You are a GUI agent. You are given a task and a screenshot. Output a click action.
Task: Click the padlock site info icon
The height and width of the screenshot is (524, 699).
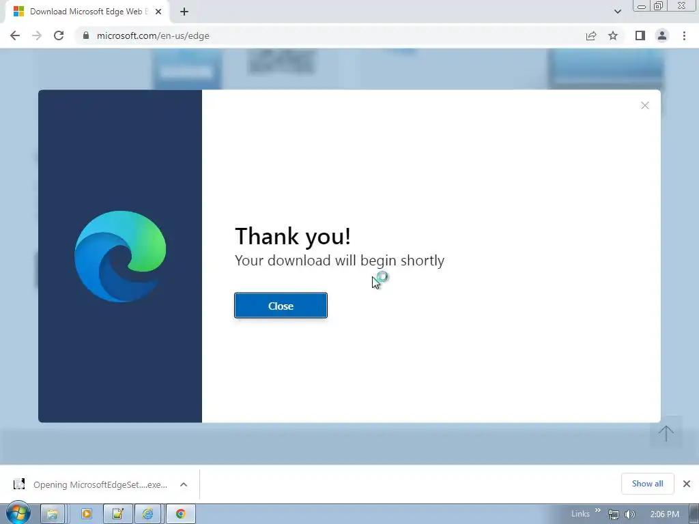click(x=86, y=35)
